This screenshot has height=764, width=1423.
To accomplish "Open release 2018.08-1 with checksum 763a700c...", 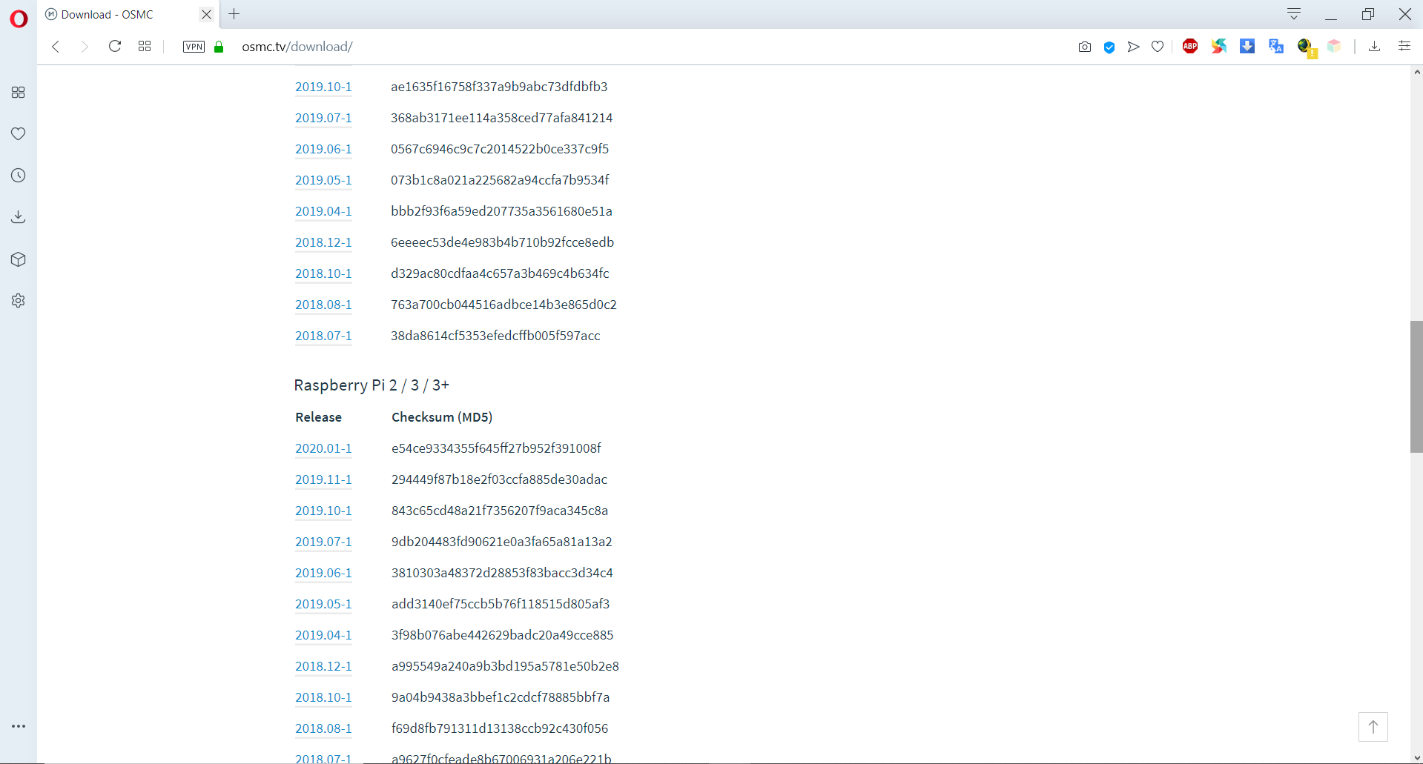I will (323, 305).
